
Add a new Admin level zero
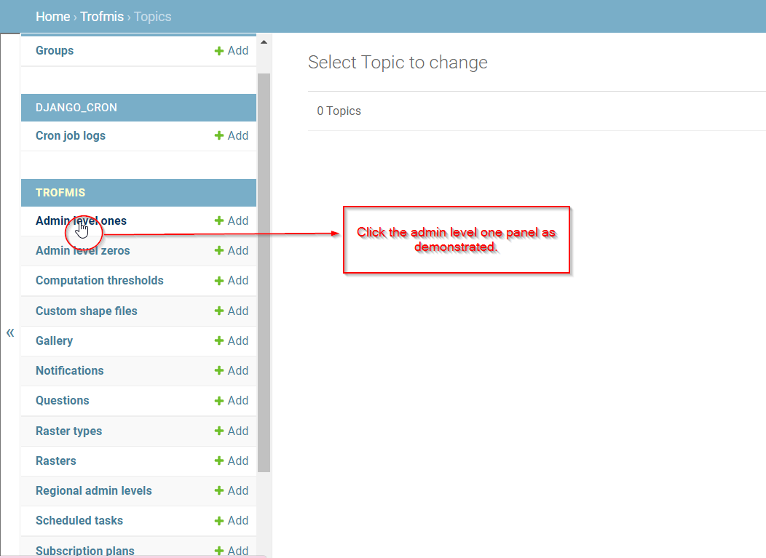tap(232, 250)
